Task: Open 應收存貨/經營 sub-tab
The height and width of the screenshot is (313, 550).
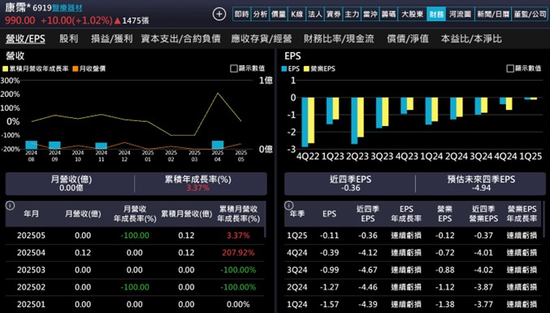Action: 262,38
